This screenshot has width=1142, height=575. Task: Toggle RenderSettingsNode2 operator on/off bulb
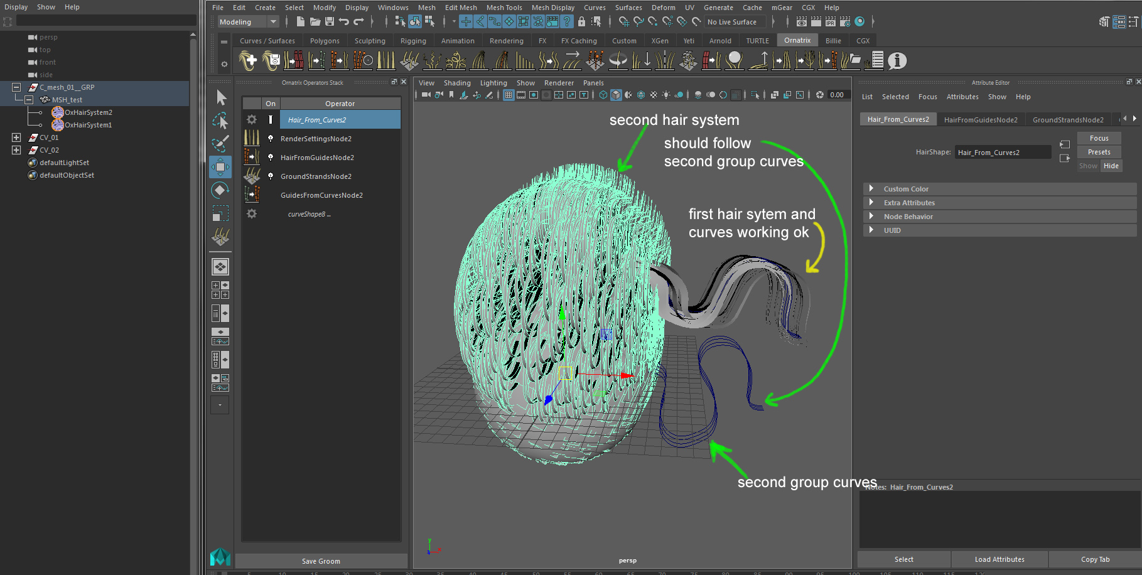[271, 139]
